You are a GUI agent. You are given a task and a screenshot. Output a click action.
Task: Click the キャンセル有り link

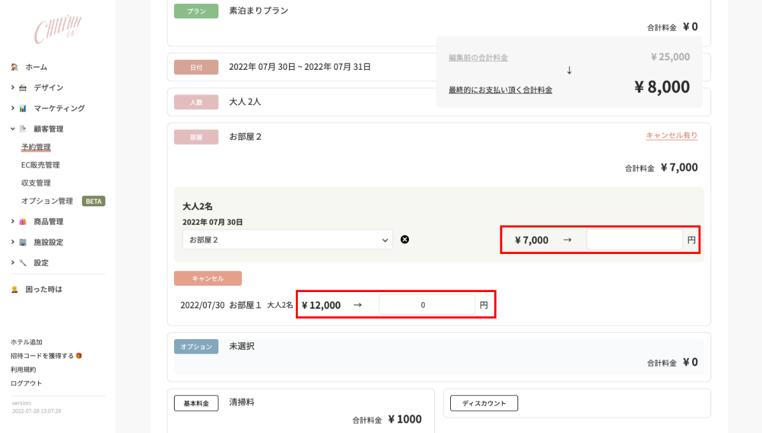(671, 135)
